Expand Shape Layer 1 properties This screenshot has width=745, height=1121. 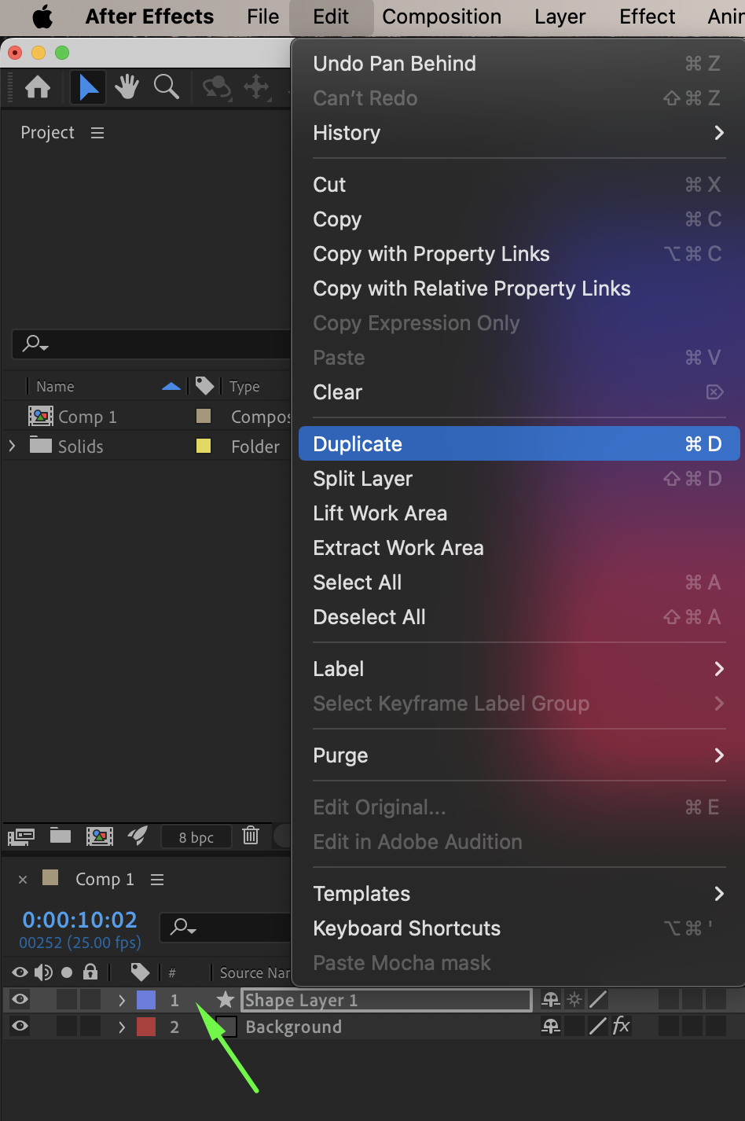[x=122, y=1000]
